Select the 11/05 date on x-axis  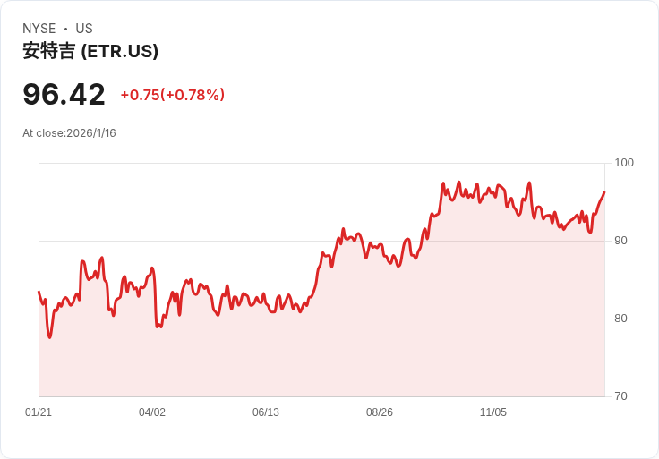(x=493, y=412)
